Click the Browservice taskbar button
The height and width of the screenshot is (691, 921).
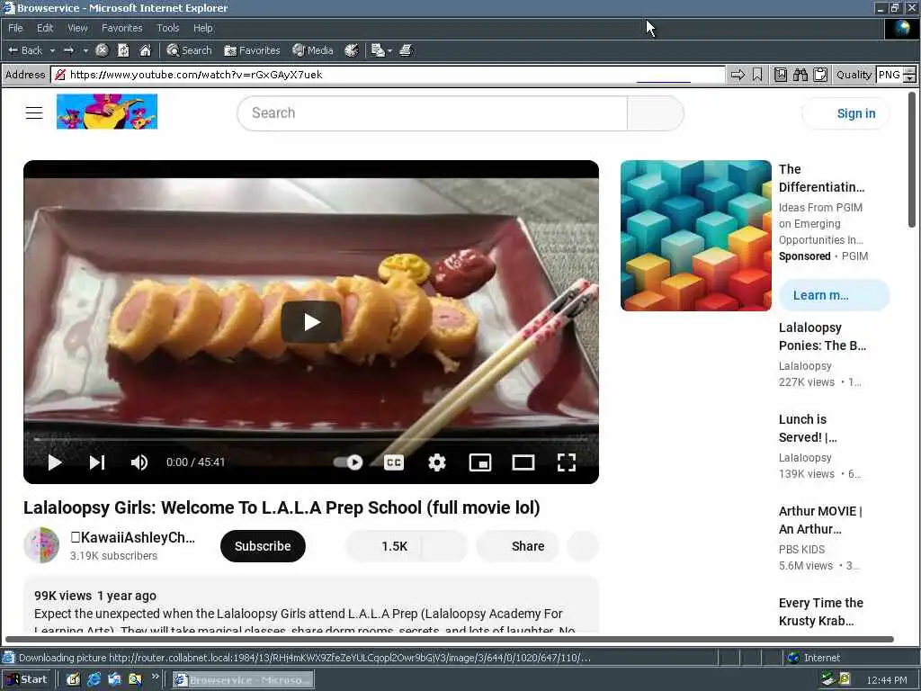(243, 680)
